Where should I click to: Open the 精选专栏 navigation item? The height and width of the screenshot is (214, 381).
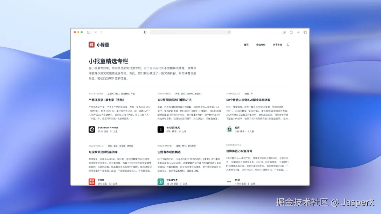tap(260, 44)
